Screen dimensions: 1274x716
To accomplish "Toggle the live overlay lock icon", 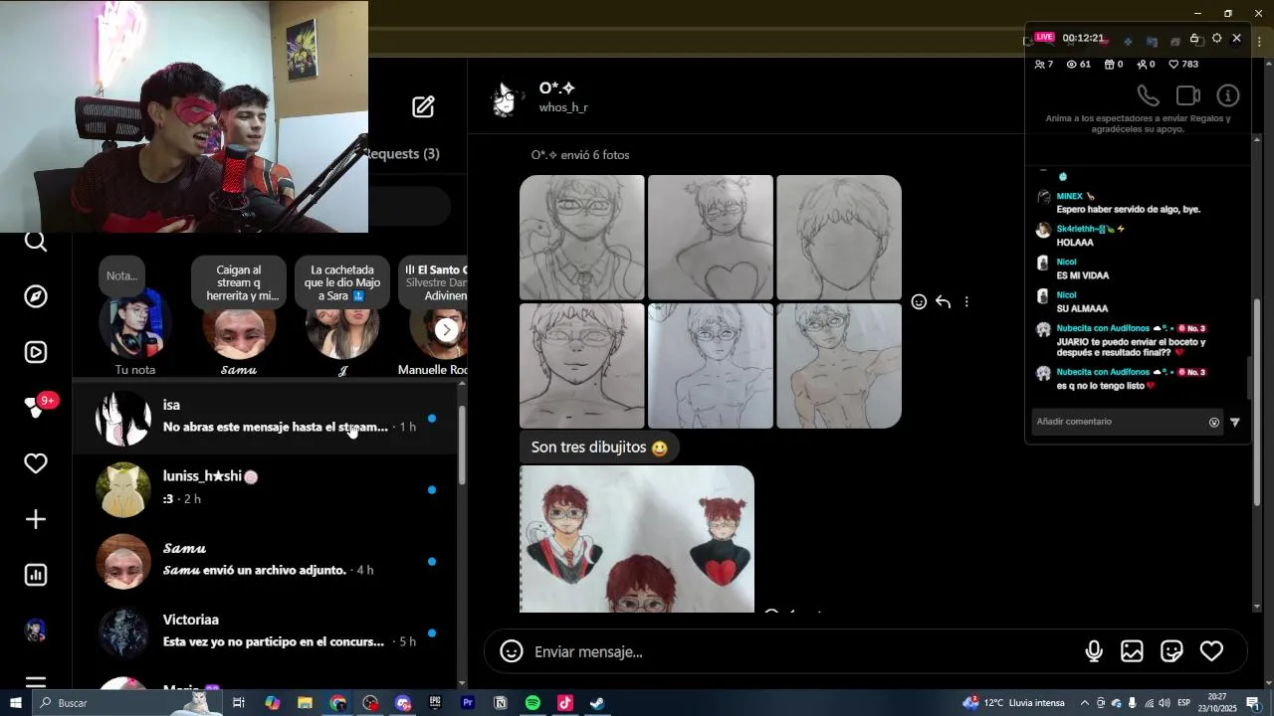I will [1194, 38].
